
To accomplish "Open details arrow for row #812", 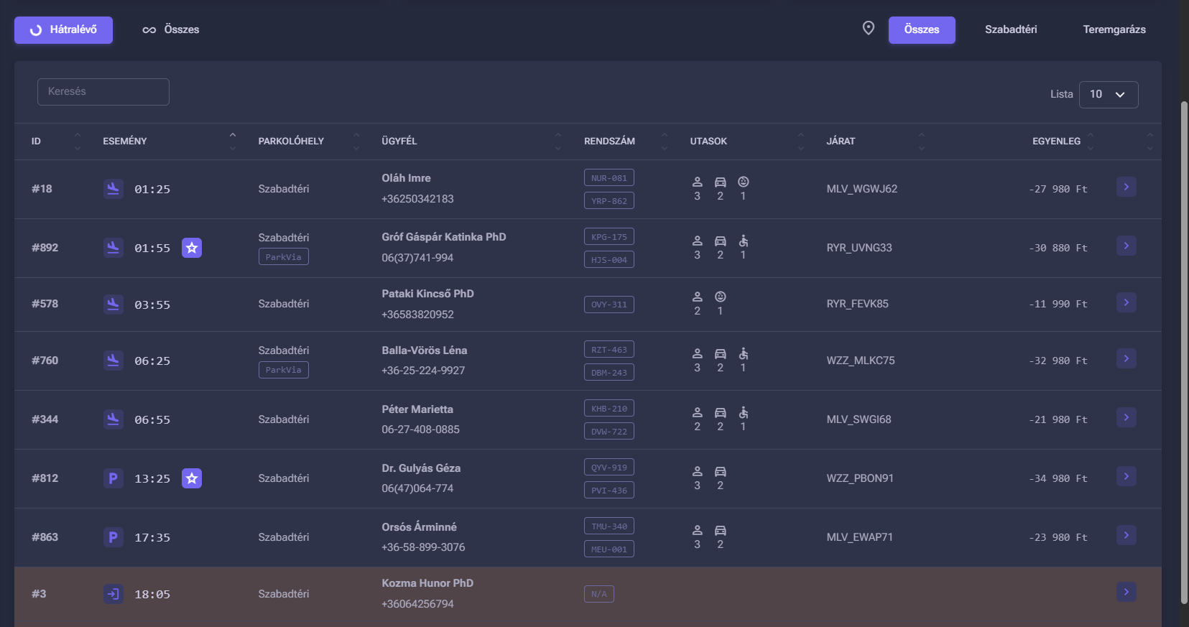I will (1126, 476).
